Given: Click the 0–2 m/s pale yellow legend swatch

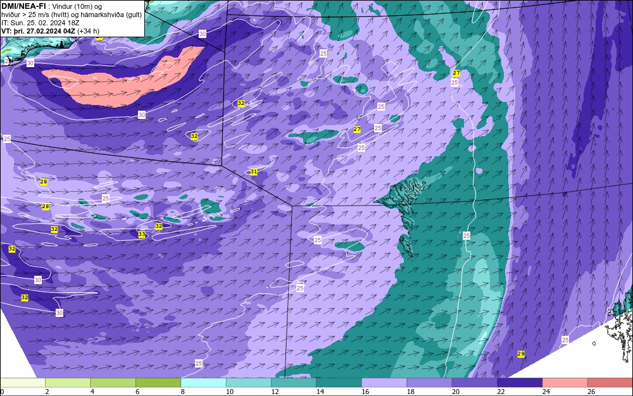Looking at the screenshot, I should [23, 383].
